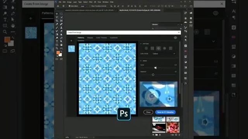Viewport: 248px width, 139px height.
Task: Open the Adjustments panel icon
Action: (186, 62)
